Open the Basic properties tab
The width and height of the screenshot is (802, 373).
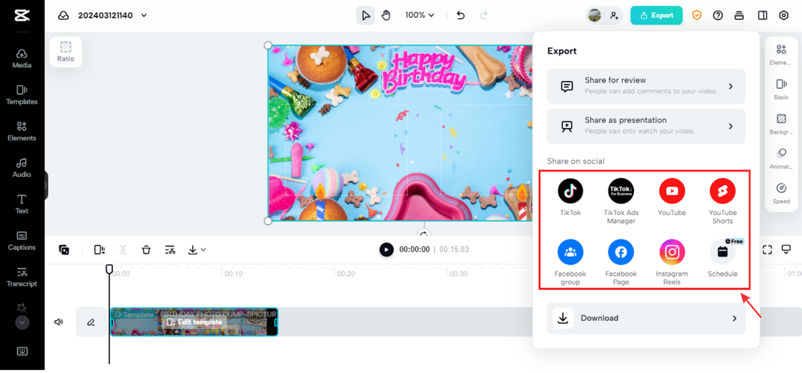[781, 89]
